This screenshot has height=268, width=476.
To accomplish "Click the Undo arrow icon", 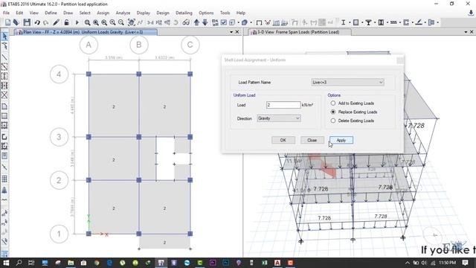I will pos(37,22).
